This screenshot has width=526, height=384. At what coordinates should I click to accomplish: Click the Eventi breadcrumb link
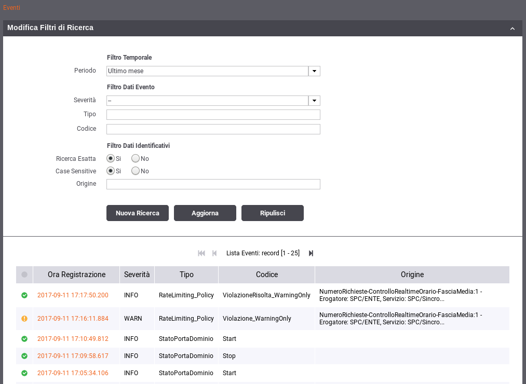pos(12,7)
